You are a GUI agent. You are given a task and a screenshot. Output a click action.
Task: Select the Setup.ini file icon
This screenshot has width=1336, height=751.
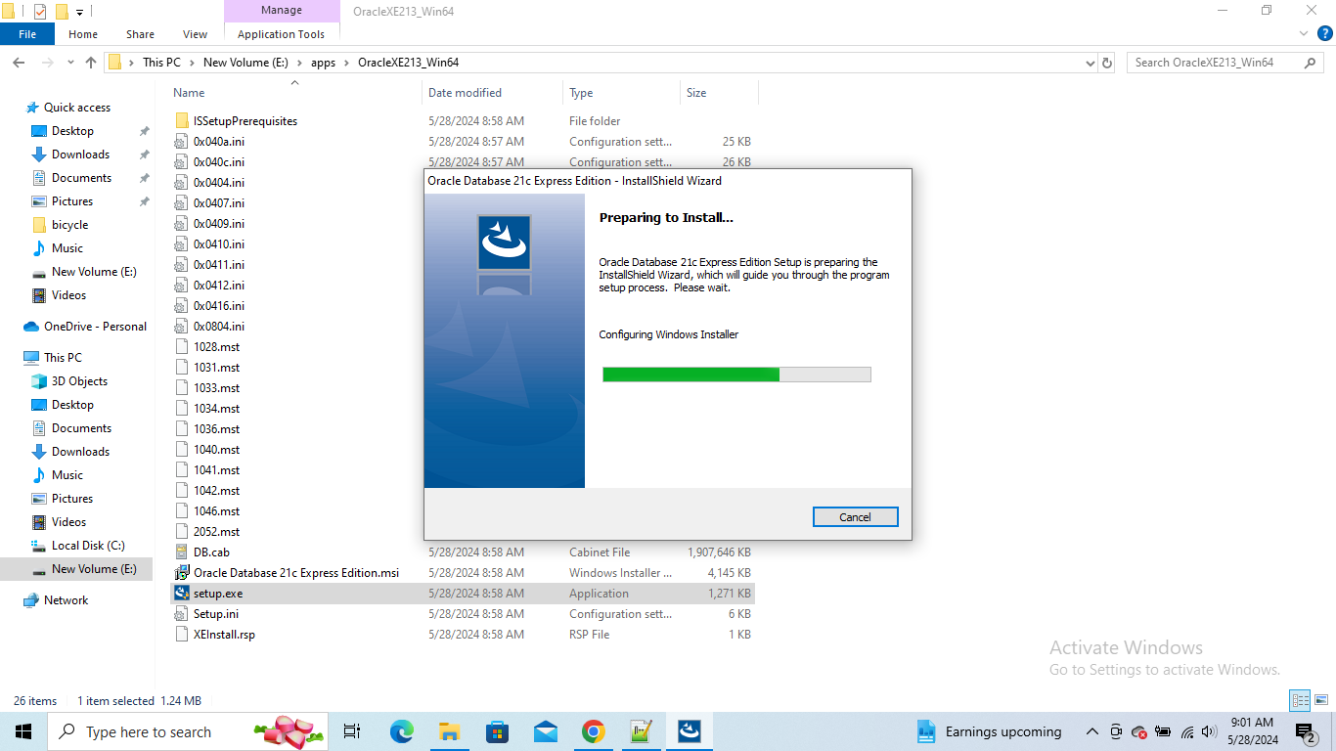[x=181, y=614]
